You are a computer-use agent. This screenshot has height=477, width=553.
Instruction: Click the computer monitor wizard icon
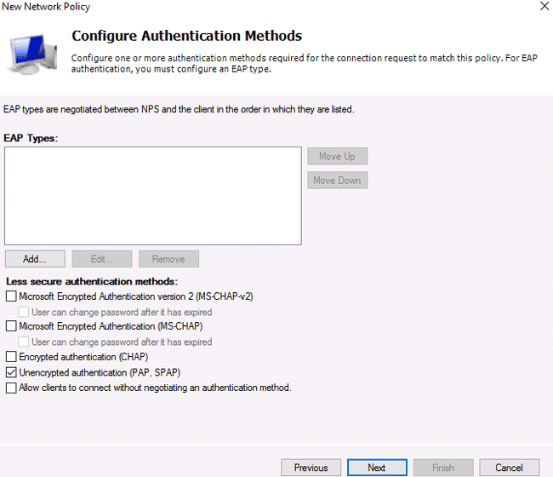coord(32,54)
